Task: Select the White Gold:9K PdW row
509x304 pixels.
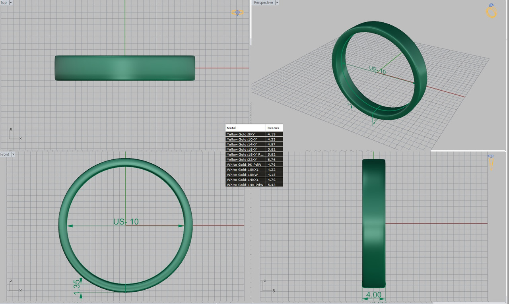Action: (x=254, y=165)
